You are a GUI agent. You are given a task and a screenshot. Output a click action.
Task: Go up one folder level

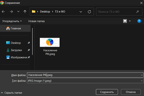pyautogui.click(x=25, y=12)
